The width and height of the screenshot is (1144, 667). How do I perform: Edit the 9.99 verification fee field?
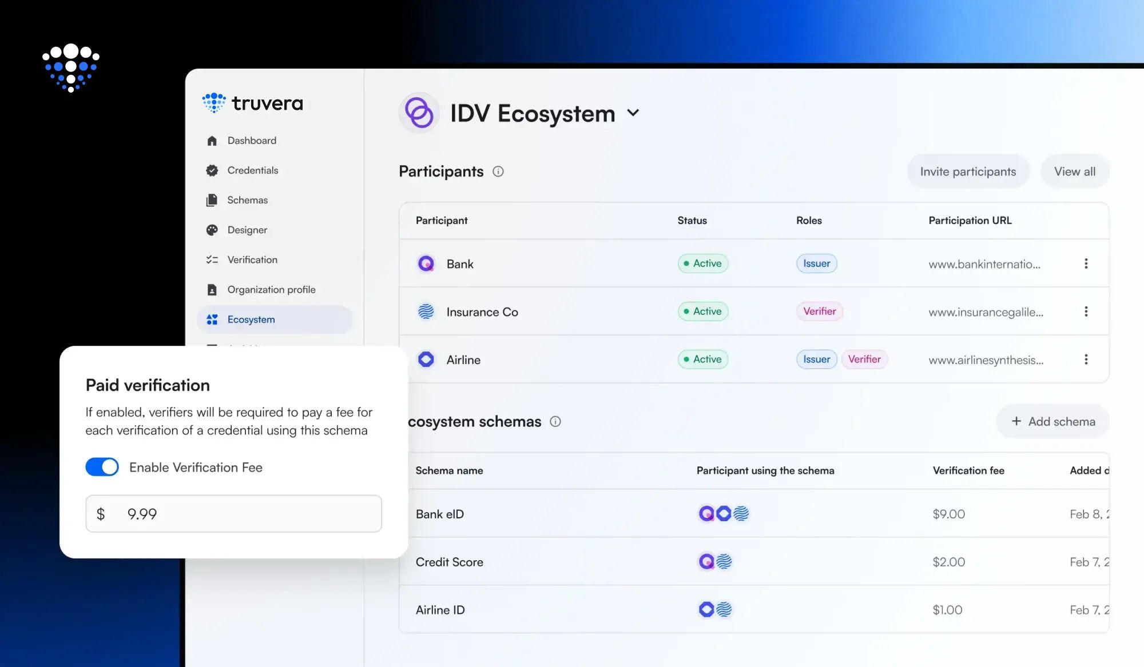coord(233,514)
